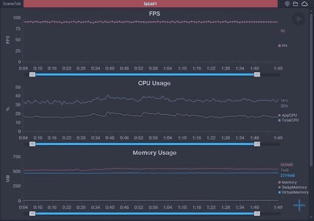Click the CPU Usage chart title
This screenshot has height=221, width=314.
[154, 83]
